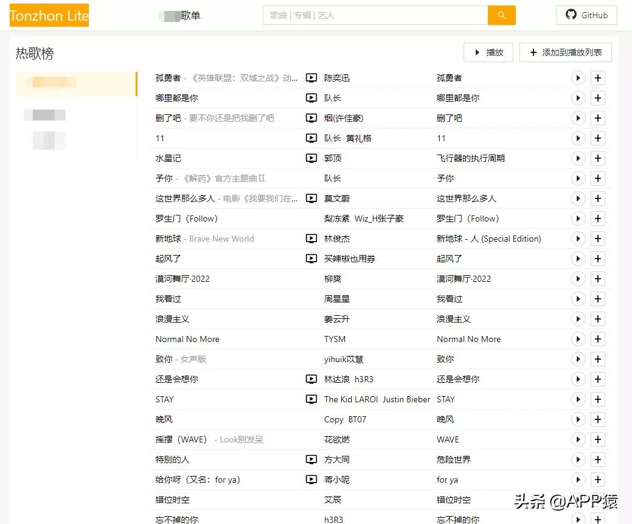Click the Tonzhon Lite logo
This screenshot has width=632, height=524.
coord(49,15)
